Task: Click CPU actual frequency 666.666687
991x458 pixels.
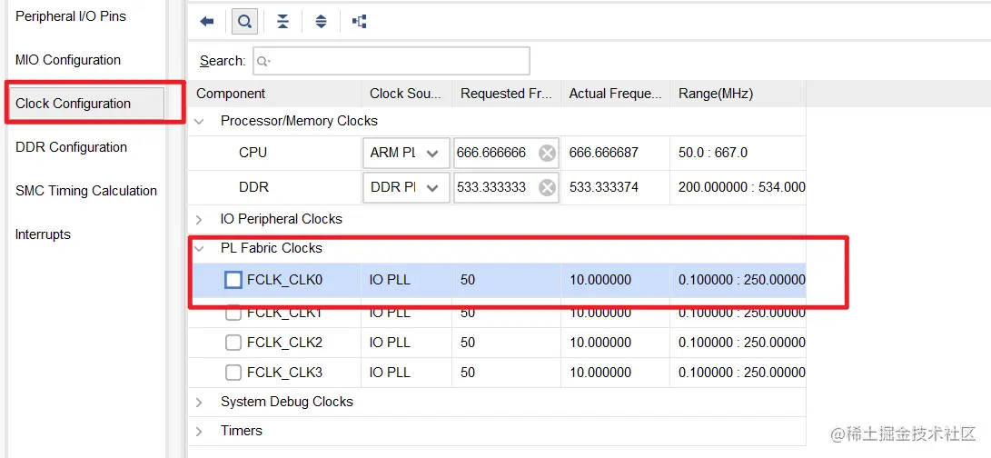Action: click(x=603, y=153)
